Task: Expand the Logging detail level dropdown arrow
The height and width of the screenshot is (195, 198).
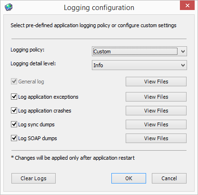Action: 183,65
